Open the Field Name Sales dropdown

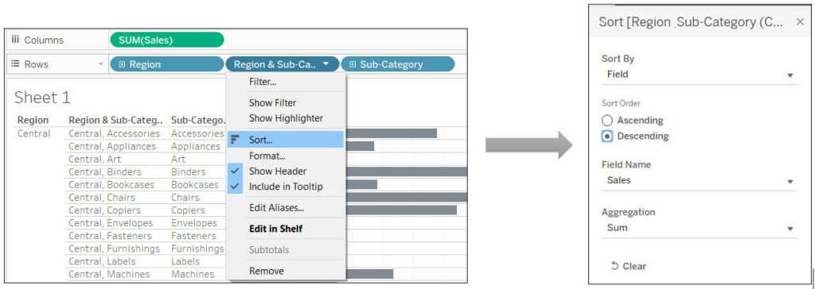point(699,180)
